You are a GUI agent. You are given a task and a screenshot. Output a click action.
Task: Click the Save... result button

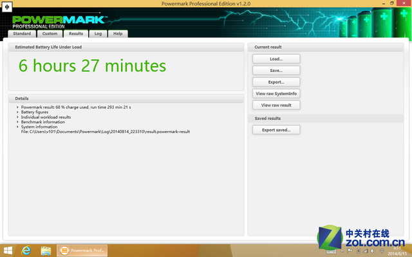tap(276, 71)
